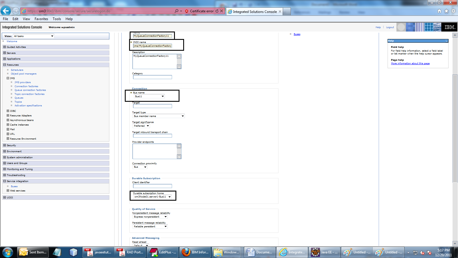Open first Untitled Paint taskbar button

pyautogui.click(x=357, y=252)
